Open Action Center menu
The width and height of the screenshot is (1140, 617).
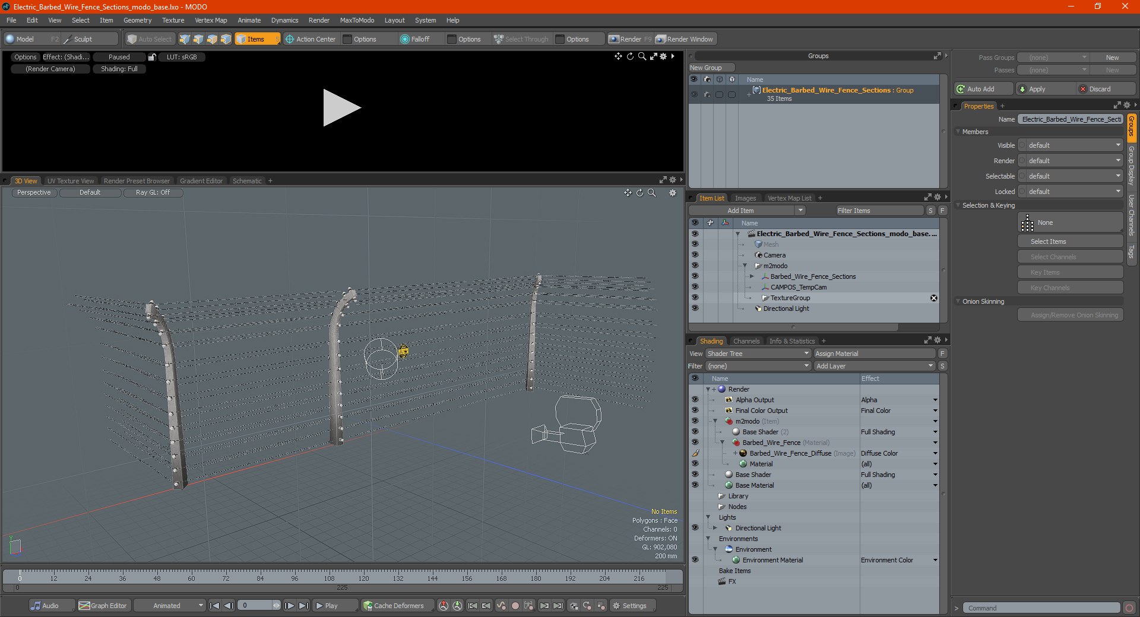pyautogui.click(x=311, y=39)
